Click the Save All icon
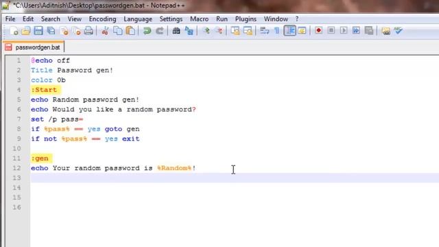439x247 pixels. (51, 31)
